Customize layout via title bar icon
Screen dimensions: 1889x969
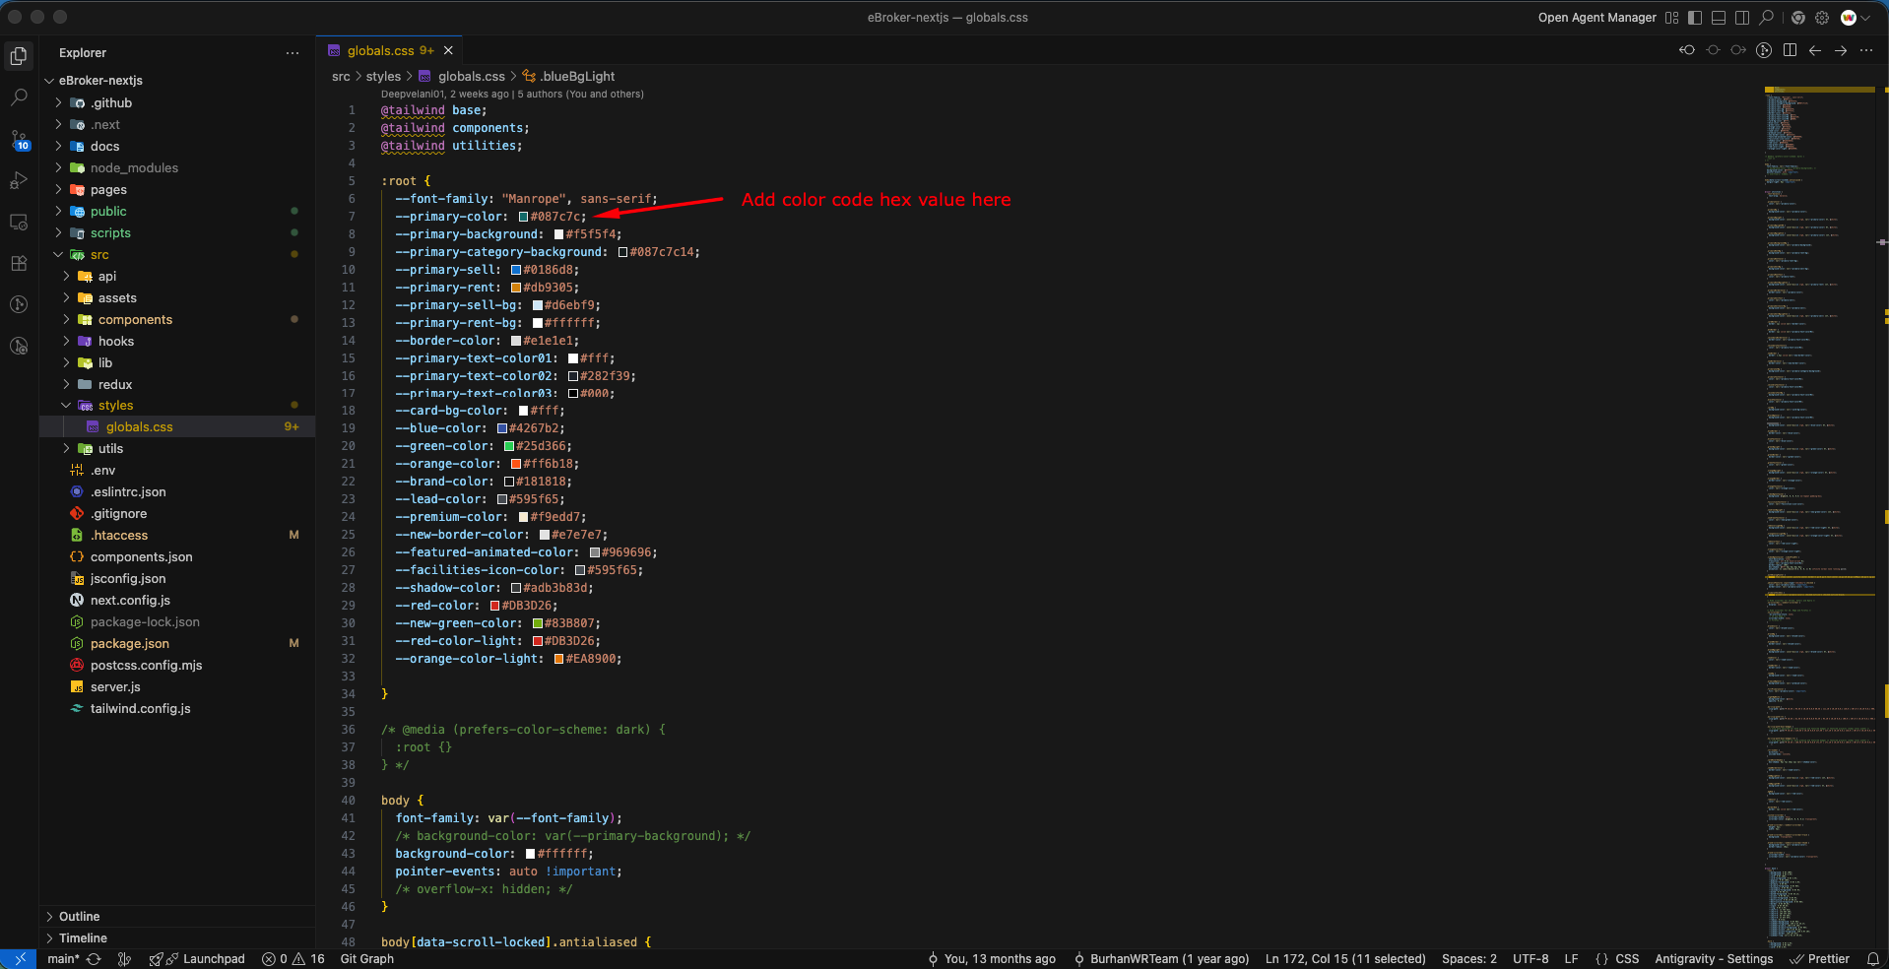(x=1671, y=18)
